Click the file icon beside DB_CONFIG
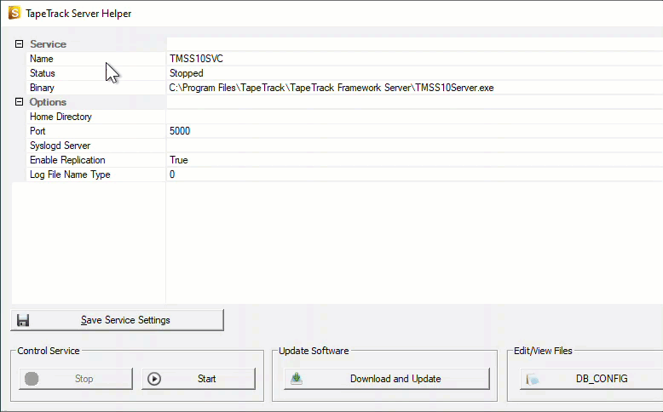 (533, 379)
